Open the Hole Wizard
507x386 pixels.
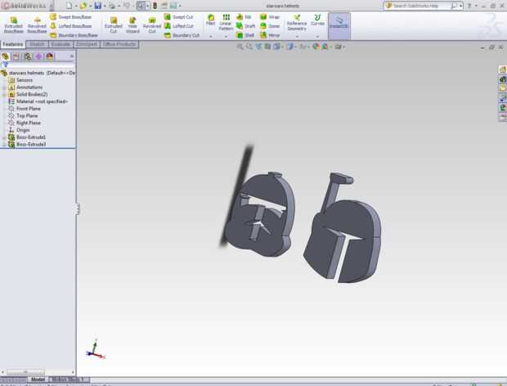point(132,25)
